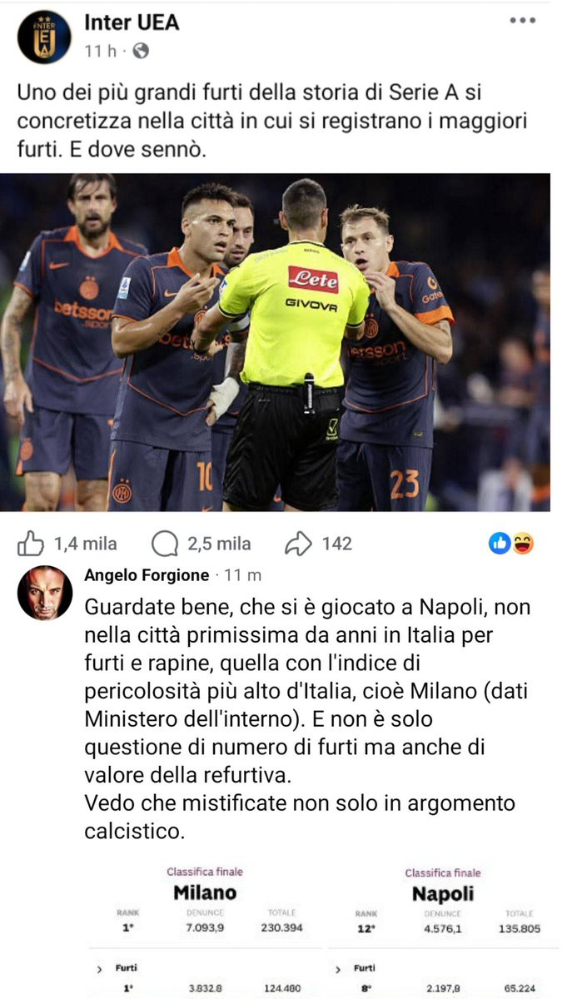The width and height of the screenshot is (562, 999).
Task: Click the globe public-visibility icon
Action: coord(141,52)
